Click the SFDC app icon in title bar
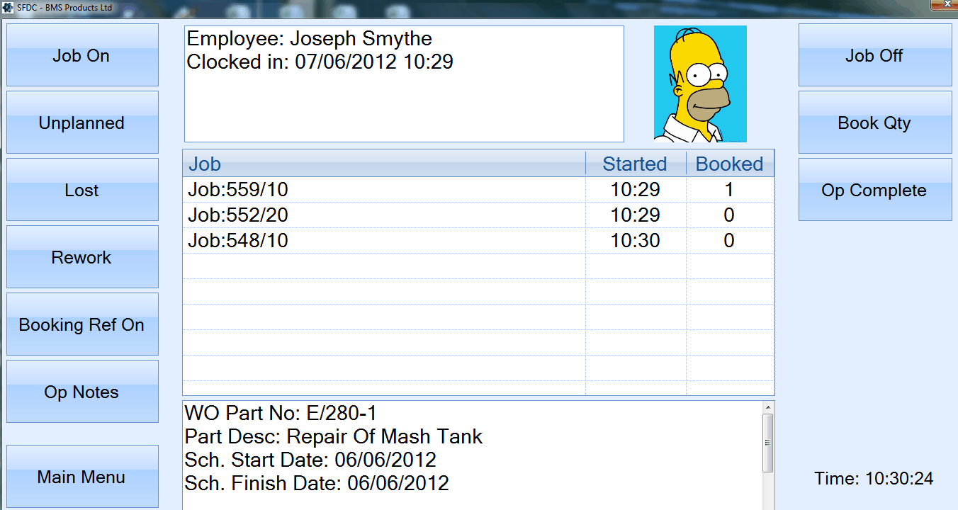 pyautogui.click(x=9, y=7)
